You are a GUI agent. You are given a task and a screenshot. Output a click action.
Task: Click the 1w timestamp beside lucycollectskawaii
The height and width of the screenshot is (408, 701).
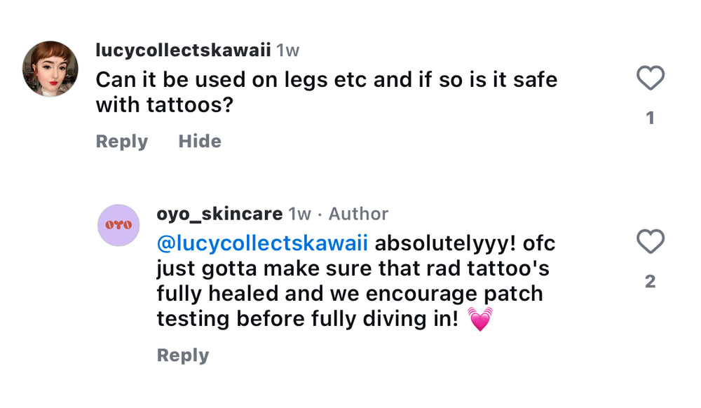click(288, 51)
